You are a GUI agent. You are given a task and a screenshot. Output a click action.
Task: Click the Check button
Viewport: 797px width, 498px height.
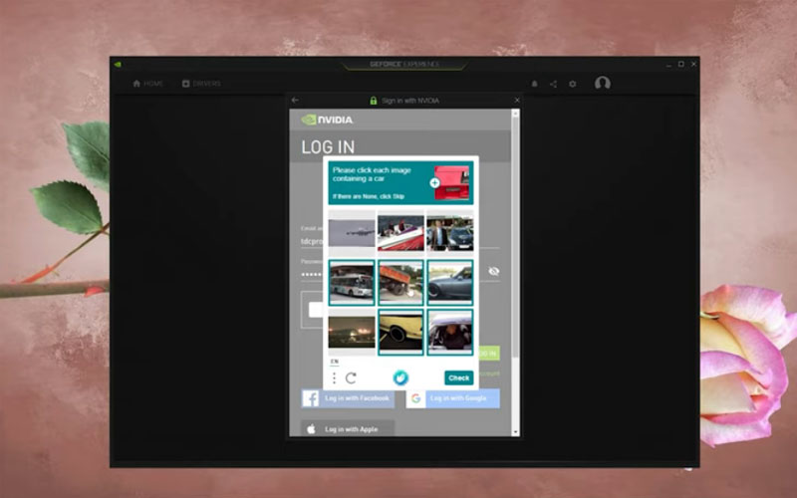pos(458,377)
